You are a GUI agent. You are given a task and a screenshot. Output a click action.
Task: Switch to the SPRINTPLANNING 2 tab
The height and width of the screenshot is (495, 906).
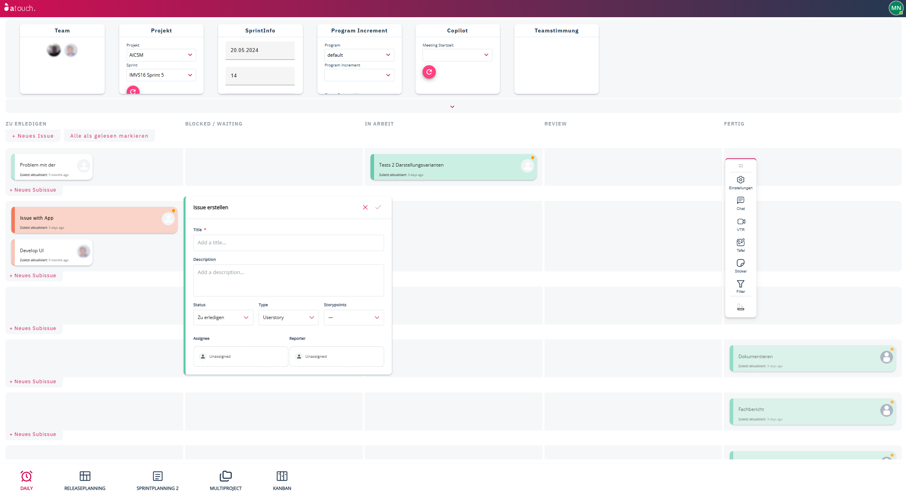(158, 481)
